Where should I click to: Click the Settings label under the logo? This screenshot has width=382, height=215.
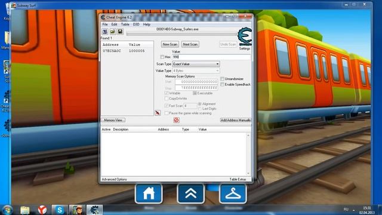coord(244,49)
